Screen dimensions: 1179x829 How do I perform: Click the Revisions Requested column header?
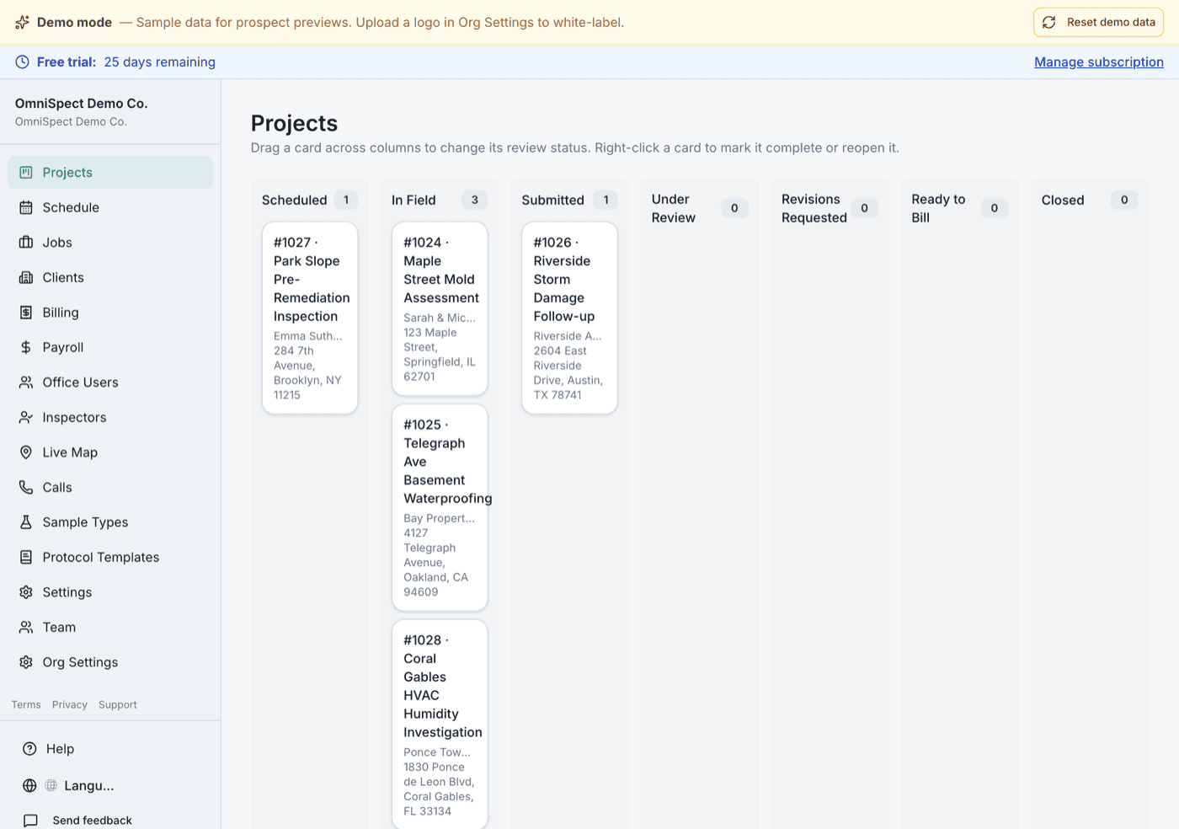click(814, 208)
